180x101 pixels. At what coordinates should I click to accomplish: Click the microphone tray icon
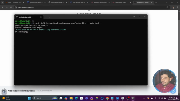tap(155, 98)
